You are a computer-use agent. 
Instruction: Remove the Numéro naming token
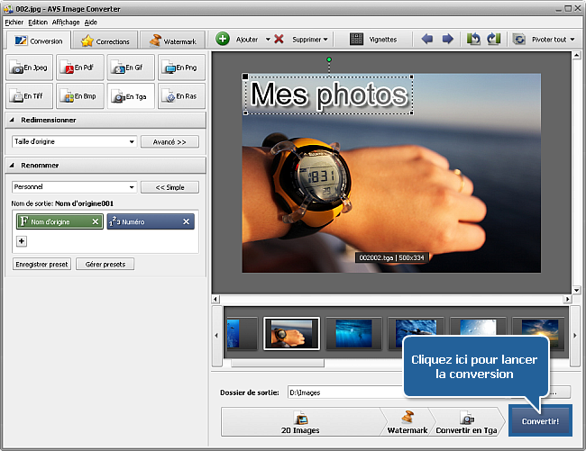[x=187, y=221]
